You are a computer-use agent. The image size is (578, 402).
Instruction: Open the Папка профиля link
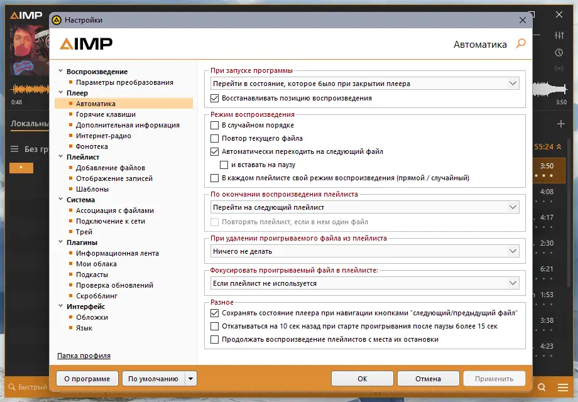(x=84, y=356)
